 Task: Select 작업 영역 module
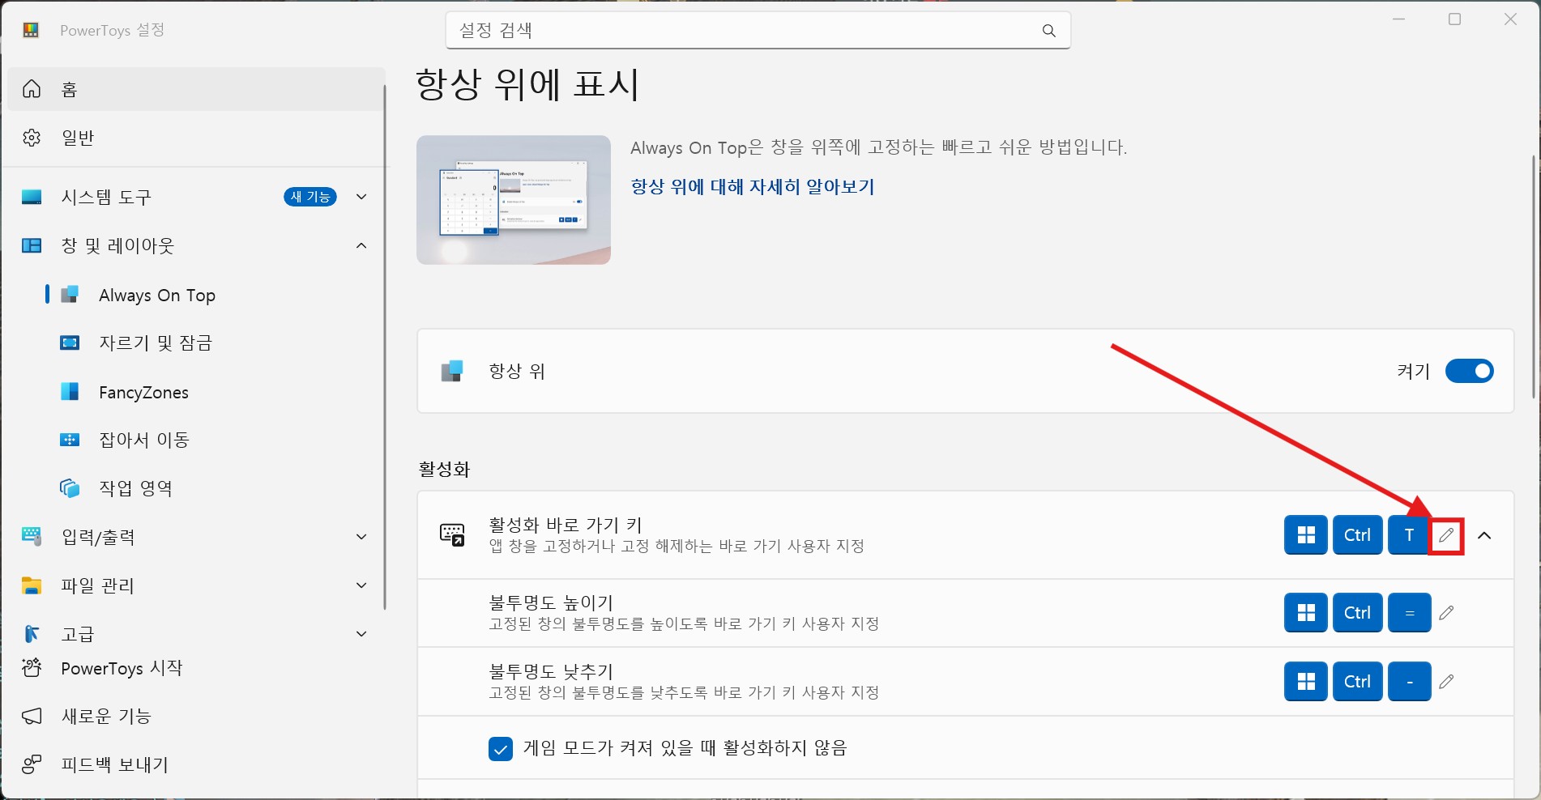coord(195,488)
